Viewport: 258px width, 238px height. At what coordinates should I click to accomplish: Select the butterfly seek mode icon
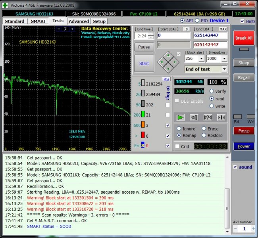coord(221,117)
